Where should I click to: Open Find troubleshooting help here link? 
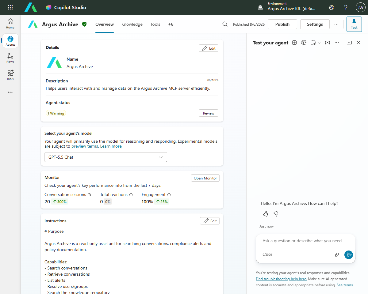pos(281,279)
